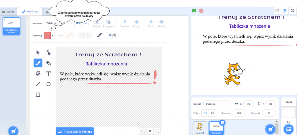Switch to large stage layout
Image resolution: width=297 pixels, height=135 pixels.
tap(284, 11)
